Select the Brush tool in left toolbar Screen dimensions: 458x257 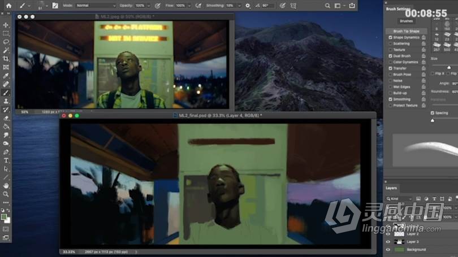tap(6, 93)
